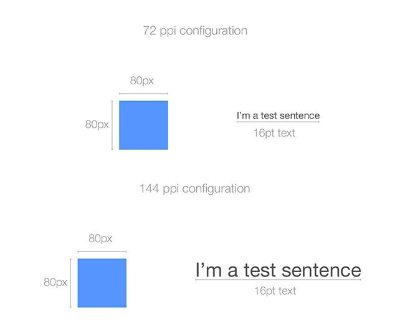Image resolution: width=405 pixels, height=334 pixels.
Task: Click the 16pt text label in the 144 ppi section
Action: [275, 291]
